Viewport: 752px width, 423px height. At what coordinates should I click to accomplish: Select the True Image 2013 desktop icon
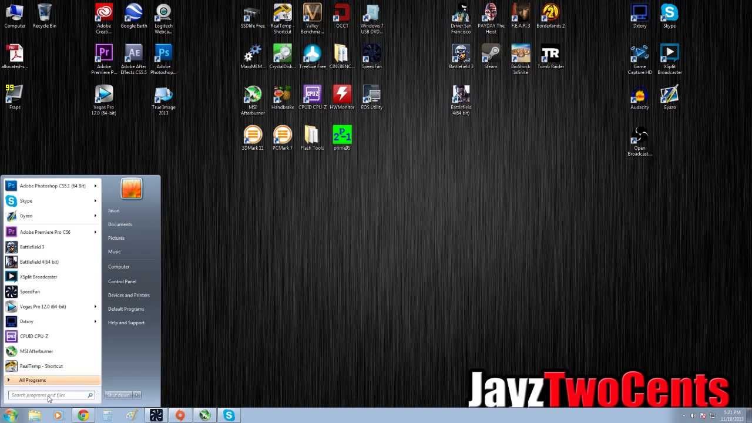pyautogui.click(x=163, y=100)
